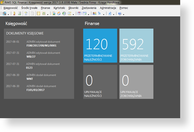Expand dropdown arrow beside help icon
This screenshot has width=194, height=132.
click(123, 15)
